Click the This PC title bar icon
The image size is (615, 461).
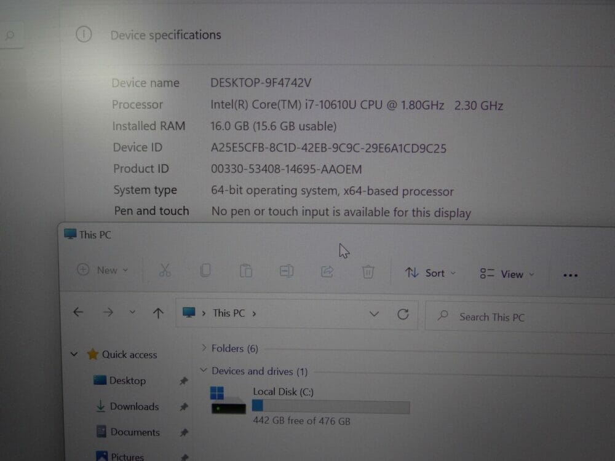(x=70, y=234)
